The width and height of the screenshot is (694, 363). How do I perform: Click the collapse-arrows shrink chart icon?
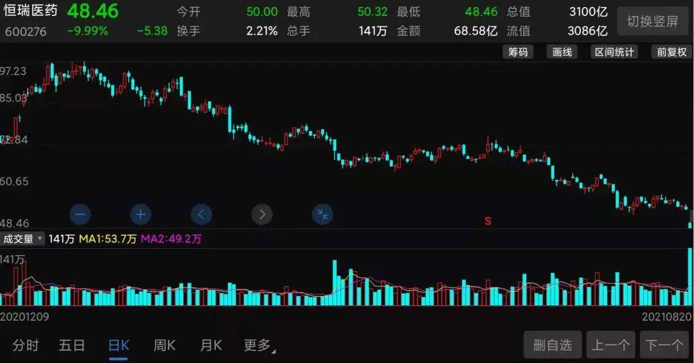pyautogui.click(x=322, y=214)
